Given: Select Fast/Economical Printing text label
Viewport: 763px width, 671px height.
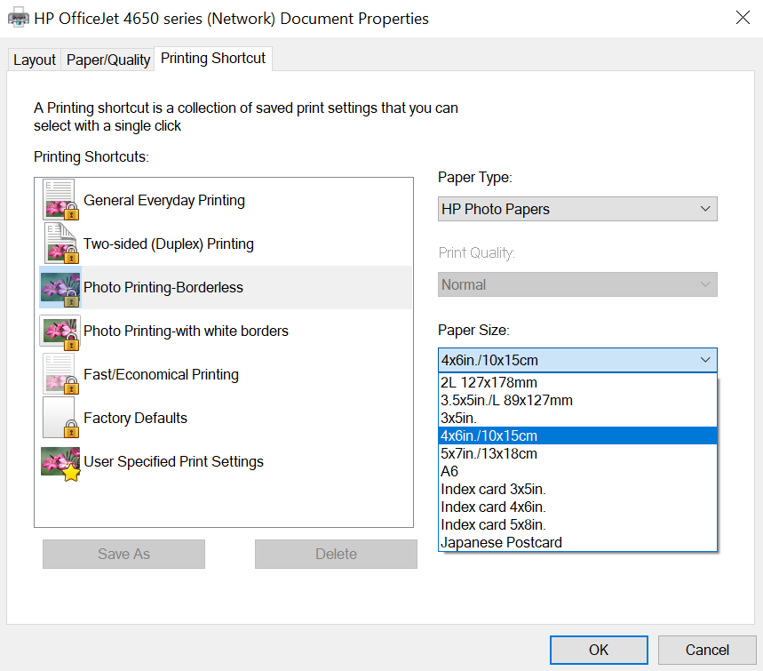Looking at the screenshot, I should (161, 374).
